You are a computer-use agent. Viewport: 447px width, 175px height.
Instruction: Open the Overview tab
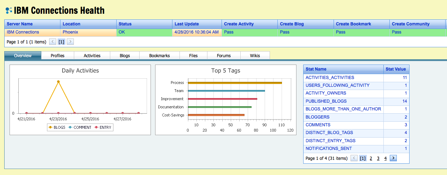tap(23, 56)
